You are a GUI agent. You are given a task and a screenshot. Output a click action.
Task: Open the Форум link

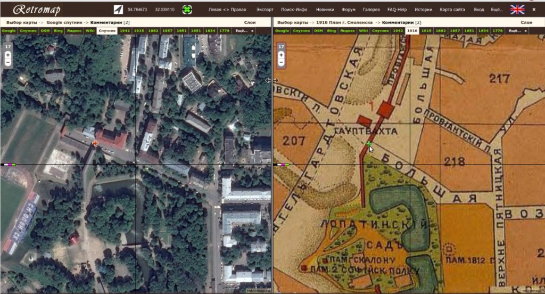348,10
